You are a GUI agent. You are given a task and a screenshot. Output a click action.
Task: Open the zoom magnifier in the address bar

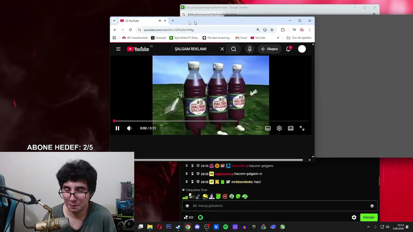(258, 30)
